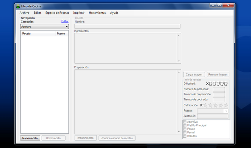Check the Bebidas category box

point(185,136)
